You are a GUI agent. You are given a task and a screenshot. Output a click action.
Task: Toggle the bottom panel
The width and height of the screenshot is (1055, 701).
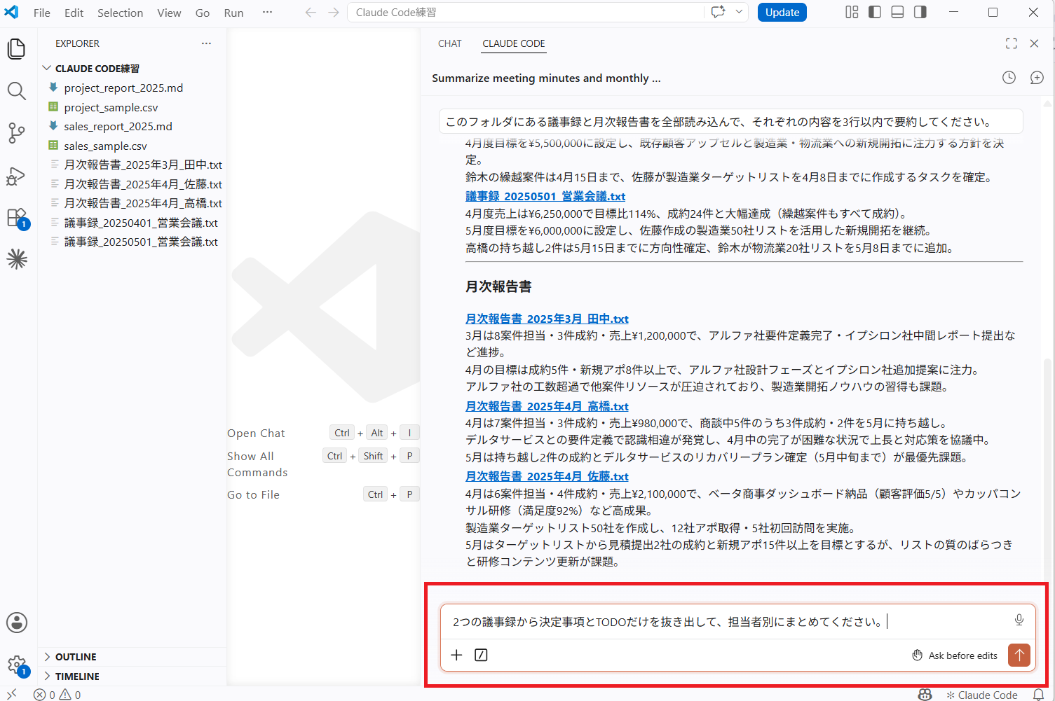[897, 12]
